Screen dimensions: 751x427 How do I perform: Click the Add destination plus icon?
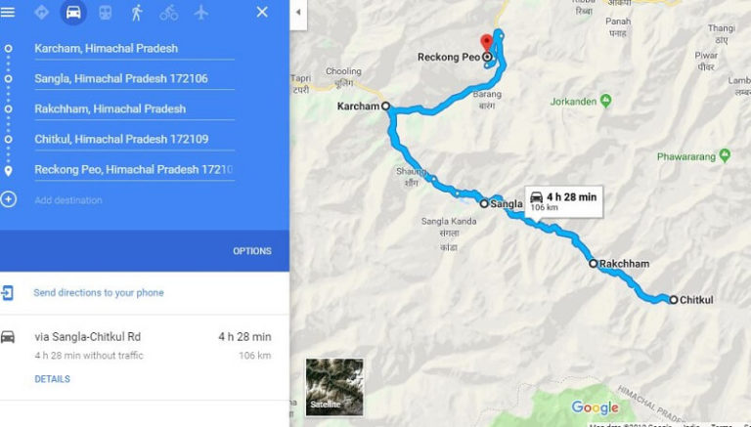[x=9, y=199]
